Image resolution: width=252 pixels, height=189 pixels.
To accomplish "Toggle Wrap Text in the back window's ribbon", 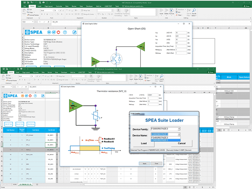I will [x=85, y=10].
